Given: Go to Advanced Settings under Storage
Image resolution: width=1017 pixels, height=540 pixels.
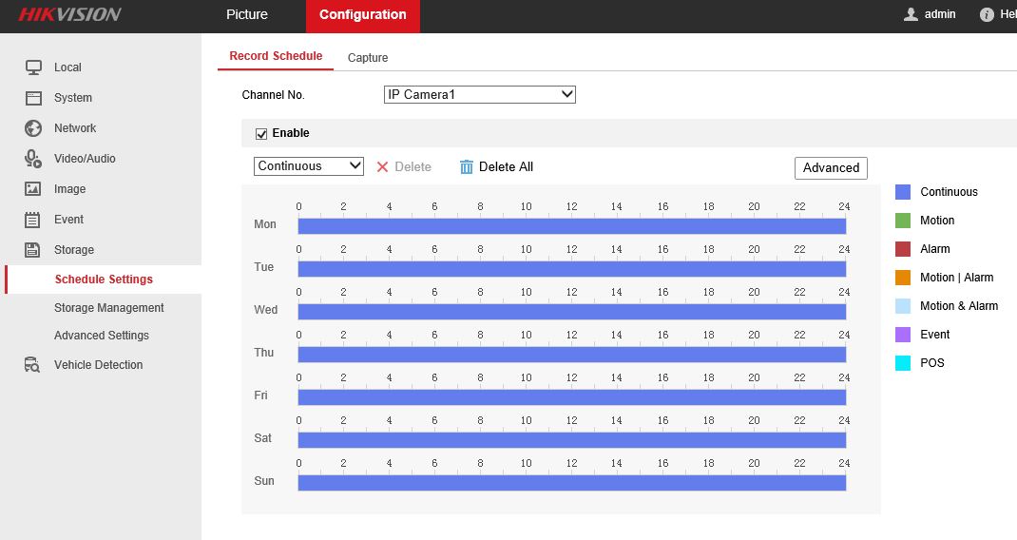Looking at the screenshot, I should coord(101,336).
